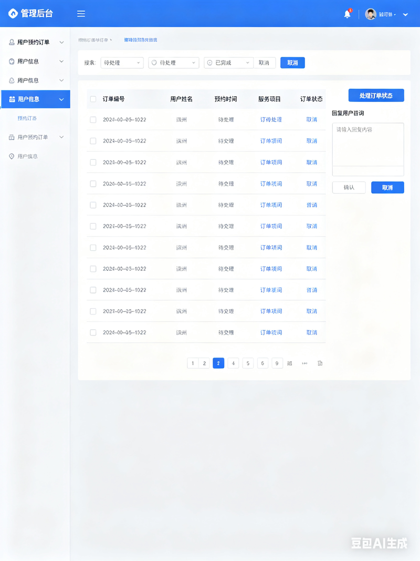Check the first order row checkbox
The height and width of the screenshot is (561, 420).
93,119
